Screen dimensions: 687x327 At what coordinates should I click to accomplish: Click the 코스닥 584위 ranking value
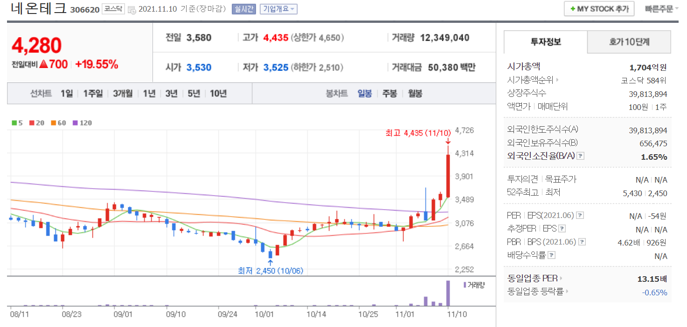(644, 80)
